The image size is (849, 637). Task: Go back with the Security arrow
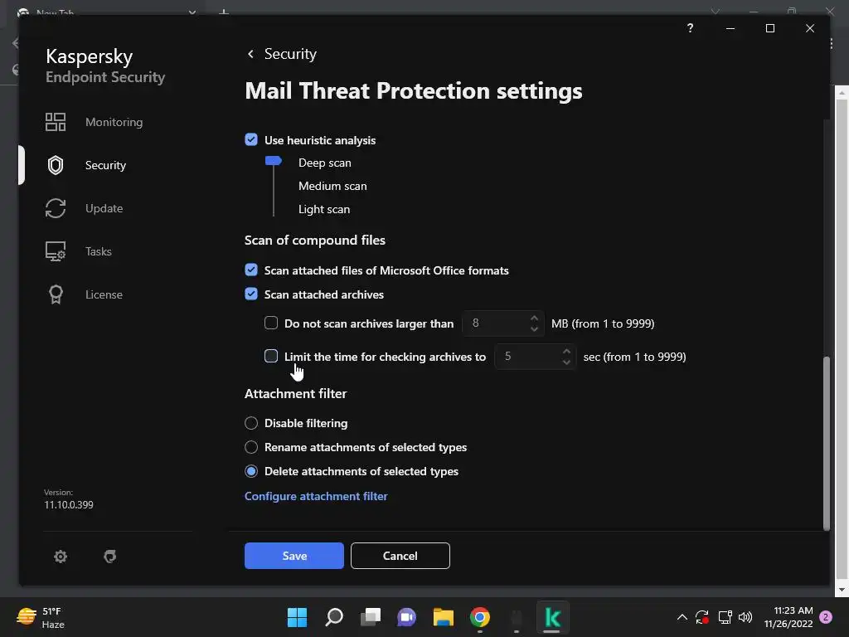click(250, 54)
